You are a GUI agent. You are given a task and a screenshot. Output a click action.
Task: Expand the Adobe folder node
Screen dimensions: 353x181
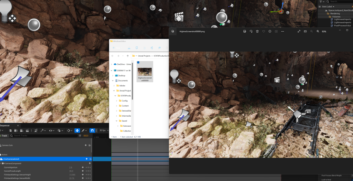[x=114, y=86]
